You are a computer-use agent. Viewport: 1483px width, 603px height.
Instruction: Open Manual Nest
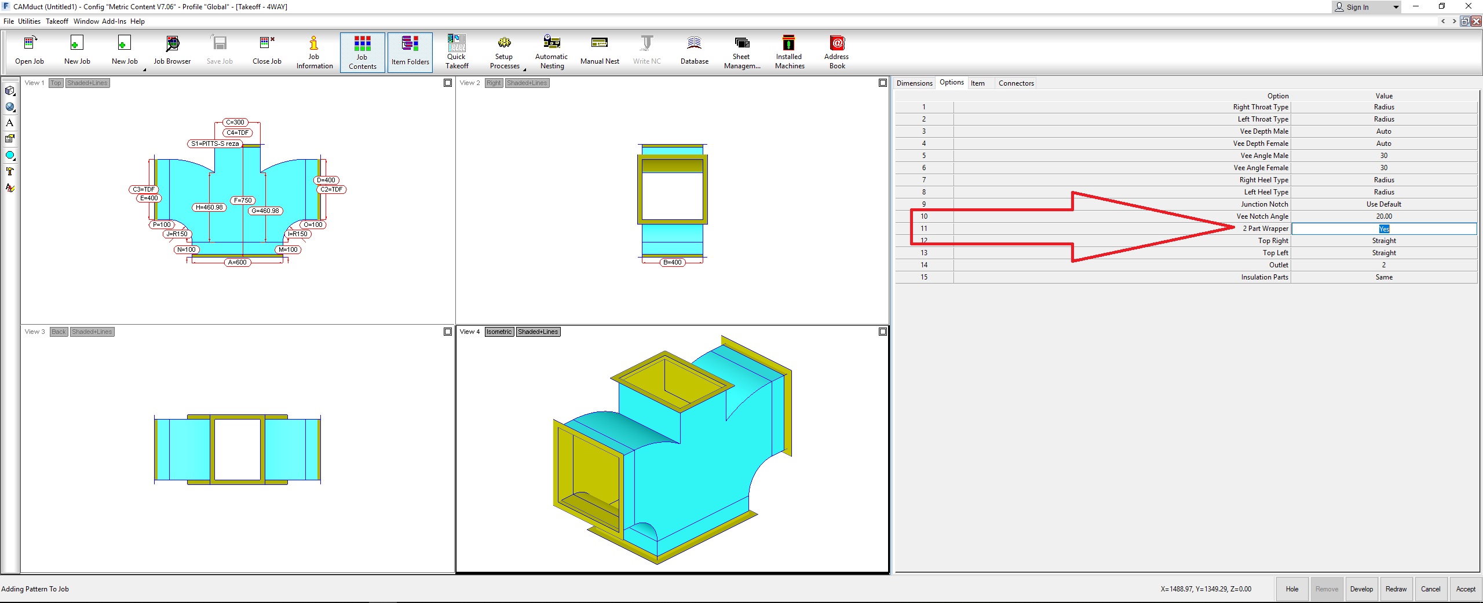pyautogui.click(x=599, y=51)
